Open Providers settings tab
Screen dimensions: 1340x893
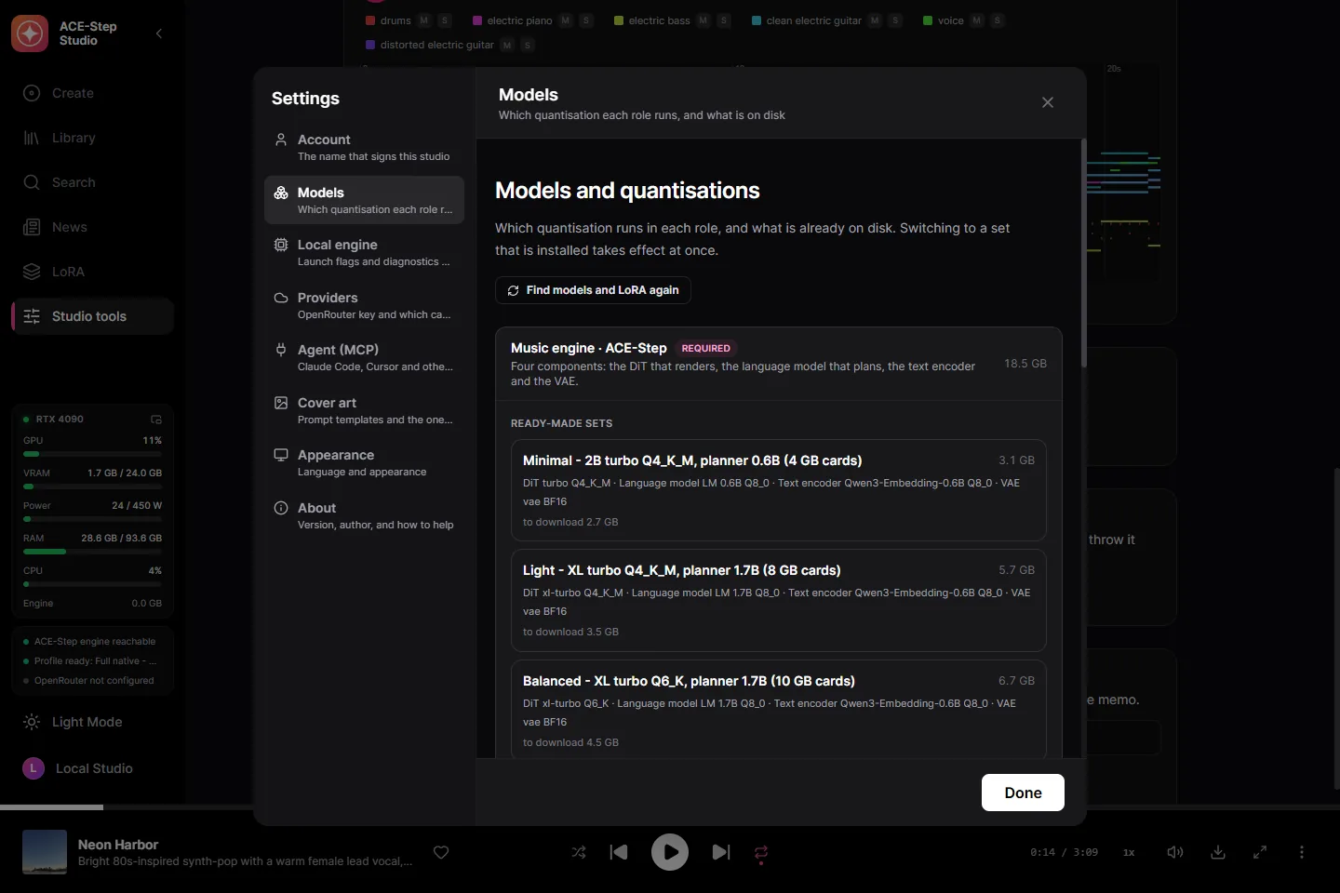pyautogui.click(x=364, y=305)
